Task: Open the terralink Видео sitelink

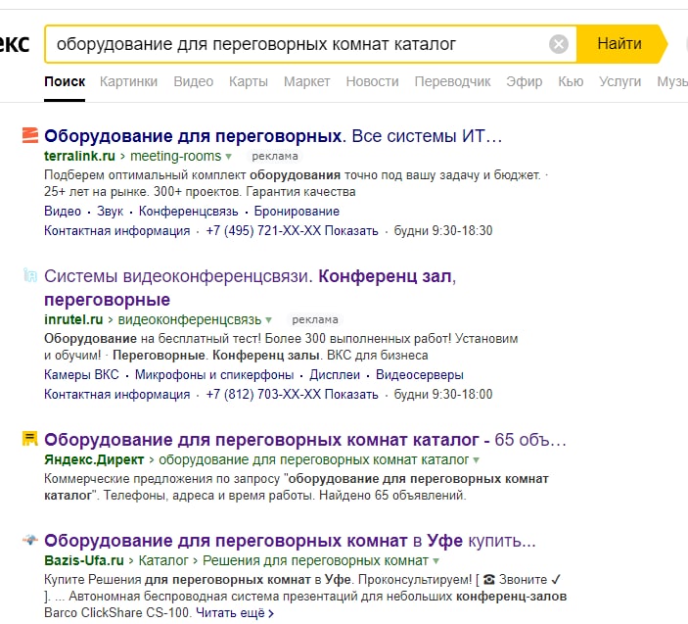Action: coord(63,212)
